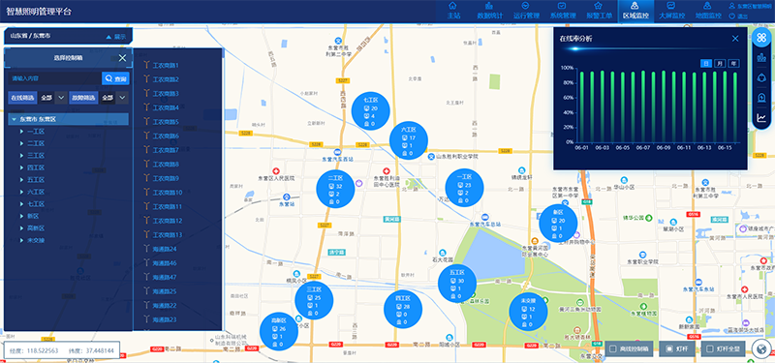The image size is (775, 363).
Task: Click the 查询 search button
Action: point(115,78)
